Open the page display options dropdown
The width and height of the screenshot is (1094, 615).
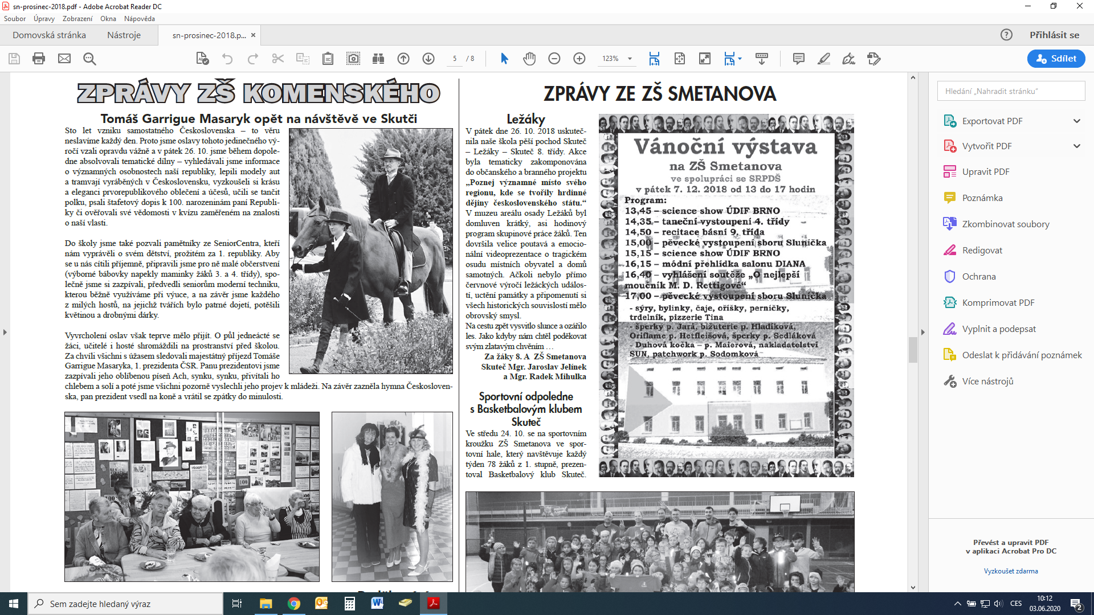pyautogui.click(x=740, y=59)
